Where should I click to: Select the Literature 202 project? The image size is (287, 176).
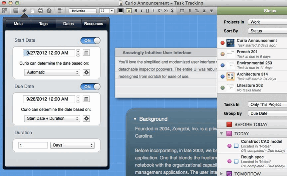click(252, 88)
